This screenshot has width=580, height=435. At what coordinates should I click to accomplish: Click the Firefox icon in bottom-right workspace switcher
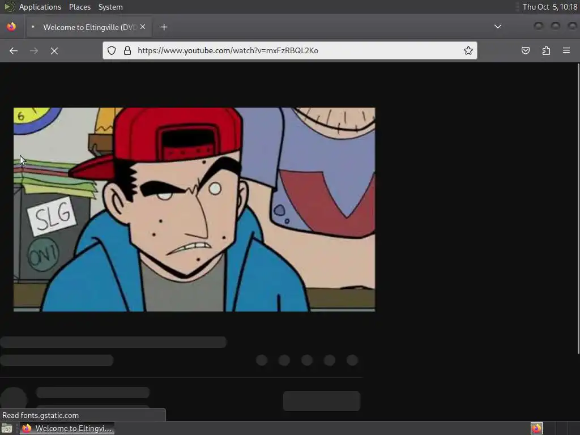[x=536, y=428]
